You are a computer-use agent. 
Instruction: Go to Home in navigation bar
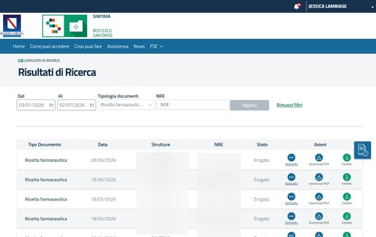pyautogui.click(x=19, y=46)
